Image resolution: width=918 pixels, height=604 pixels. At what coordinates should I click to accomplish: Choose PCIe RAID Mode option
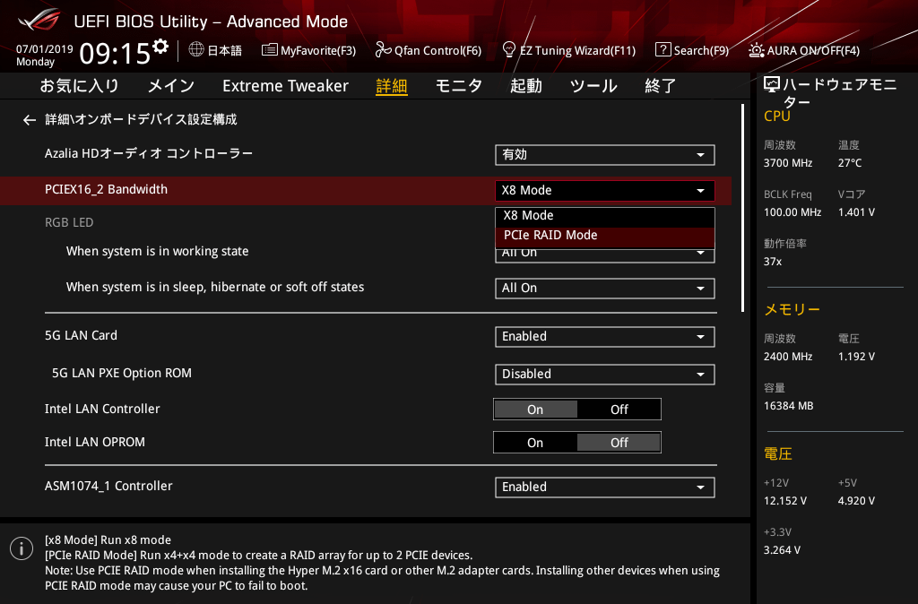pos(605,236)
